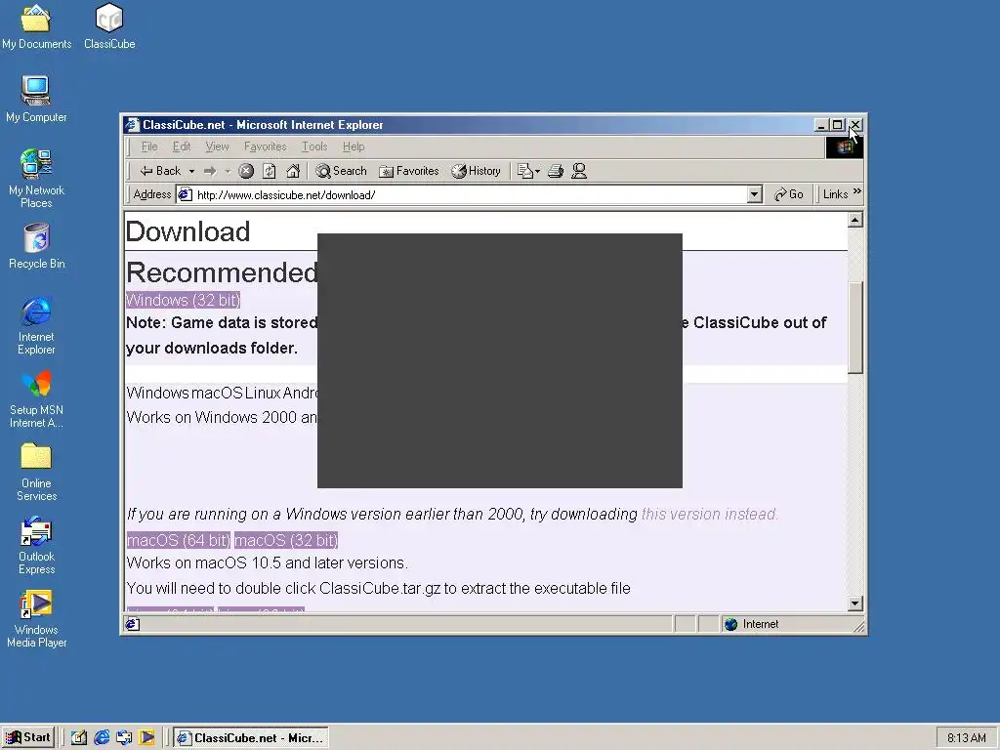Click the IE title bar page icon
Screen dimensions: 1000x750
(x=132, y=125)
